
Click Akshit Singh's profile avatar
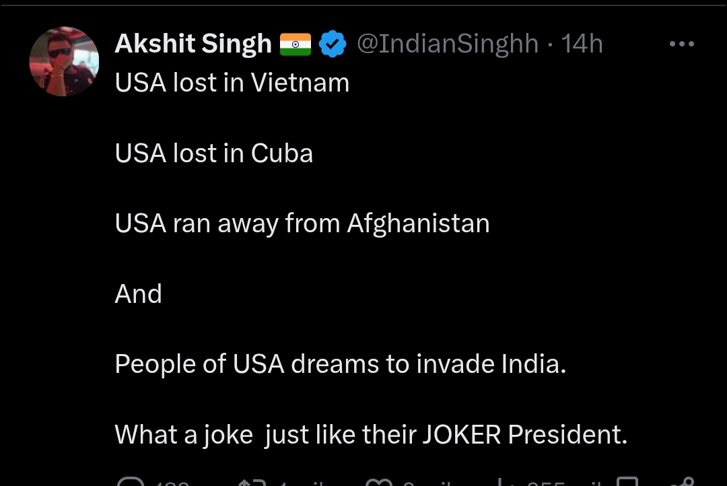(64, 61)
